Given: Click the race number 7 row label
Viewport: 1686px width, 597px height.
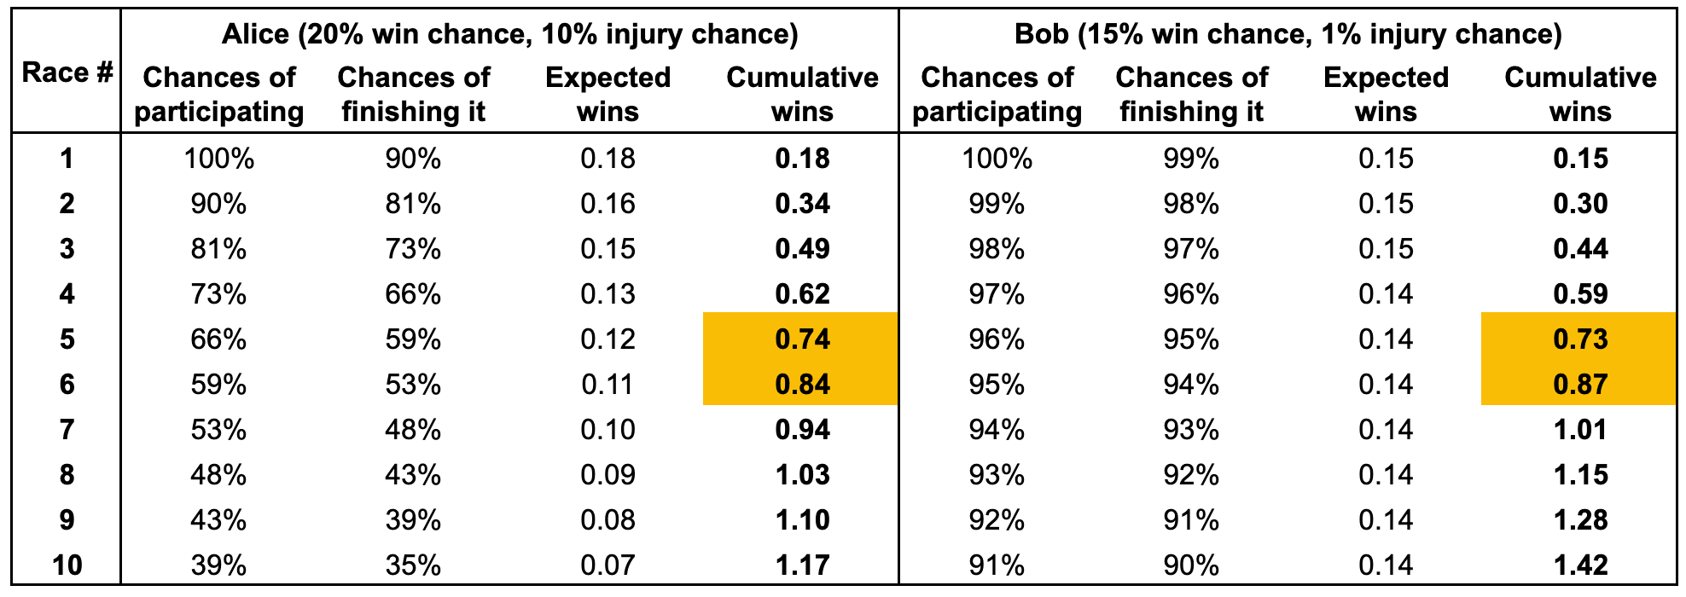Looking at the screenshot, I should [x=67, y=430].
